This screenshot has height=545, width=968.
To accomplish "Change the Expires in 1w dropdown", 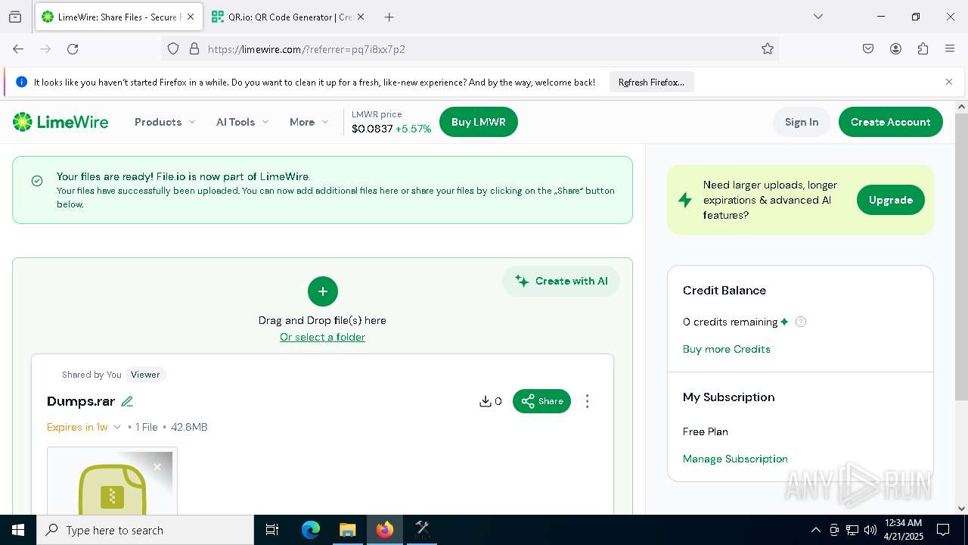I will 84,427.
